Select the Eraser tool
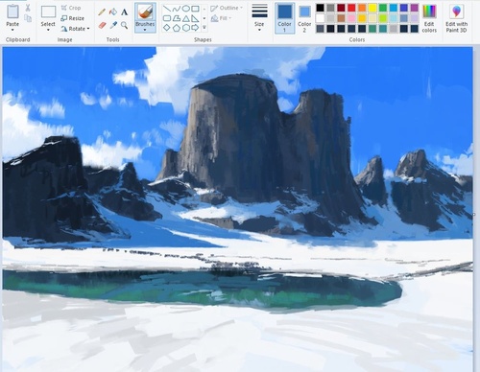 (102, 25)
